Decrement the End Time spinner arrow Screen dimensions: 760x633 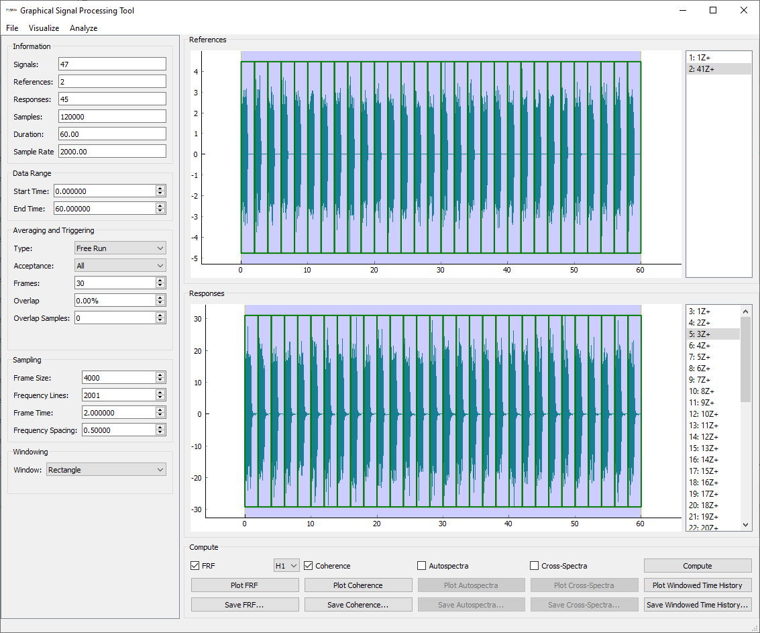click(160, 211)
